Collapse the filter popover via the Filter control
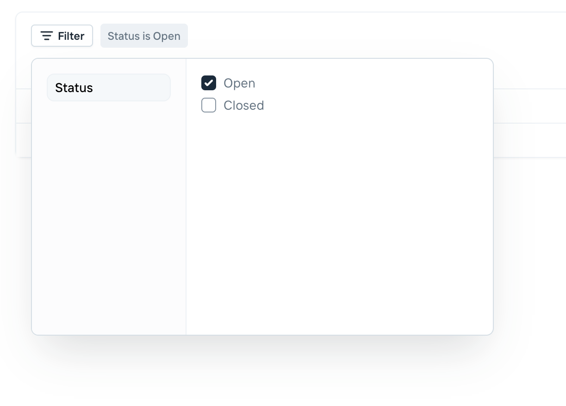This screenshot has width=566, height=406. click(x=62, y=36)
